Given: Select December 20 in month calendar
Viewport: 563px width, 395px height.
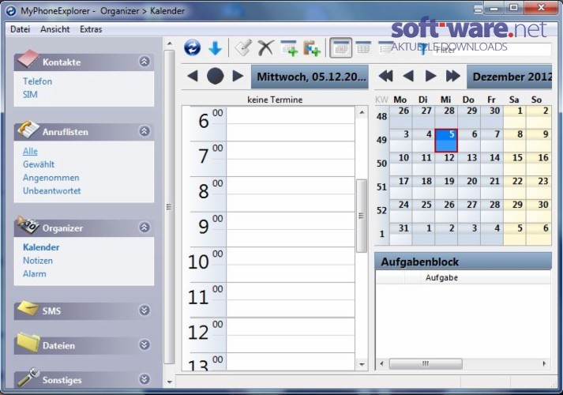Looking at the screenshot, I should point(469,187).
